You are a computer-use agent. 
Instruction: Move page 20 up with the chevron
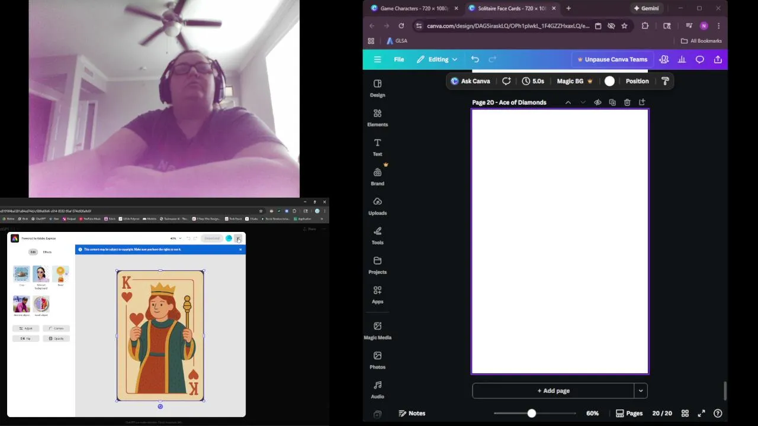click(x=568, y=102)
